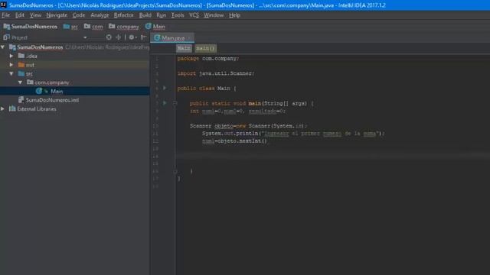Expand External Libraries node
This screenshot has height=275, width=490.
click(3, 108)
